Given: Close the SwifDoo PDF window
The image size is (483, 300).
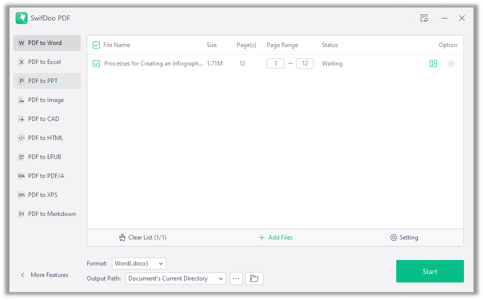Looking at the screenshot, I should click(x=462, y=18).
